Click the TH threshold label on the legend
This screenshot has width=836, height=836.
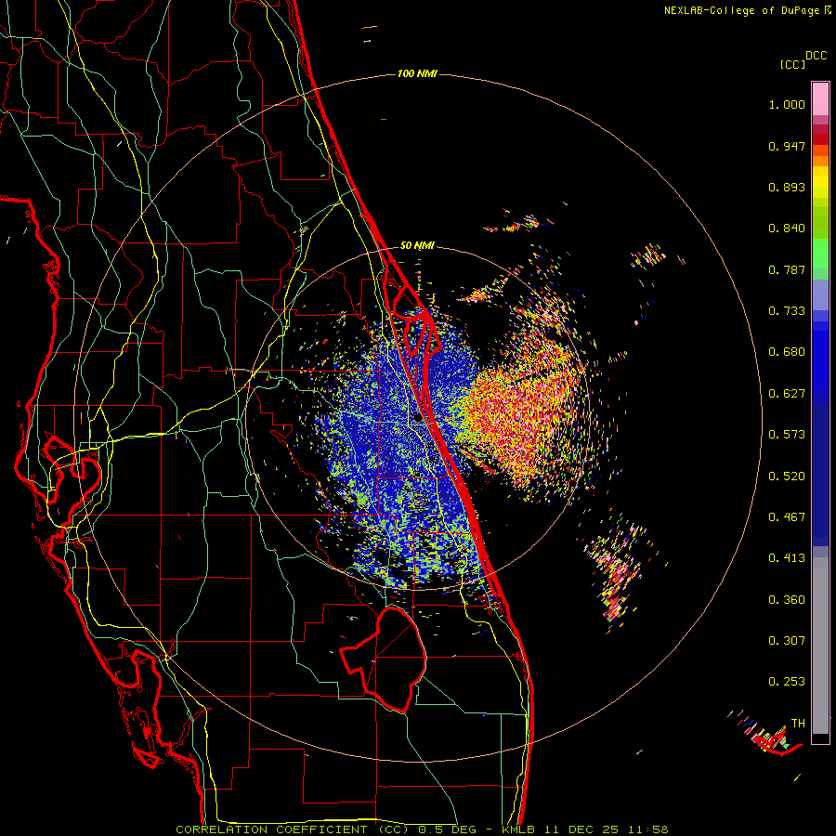point(798,723)
